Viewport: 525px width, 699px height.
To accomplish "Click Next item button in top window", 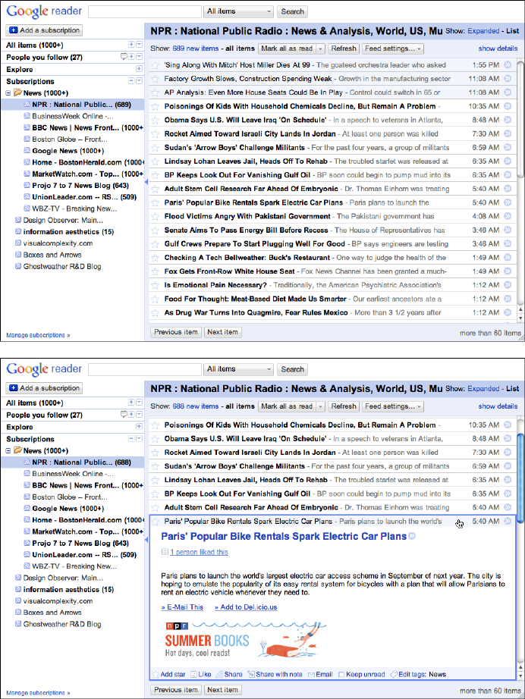I will 222,332.
